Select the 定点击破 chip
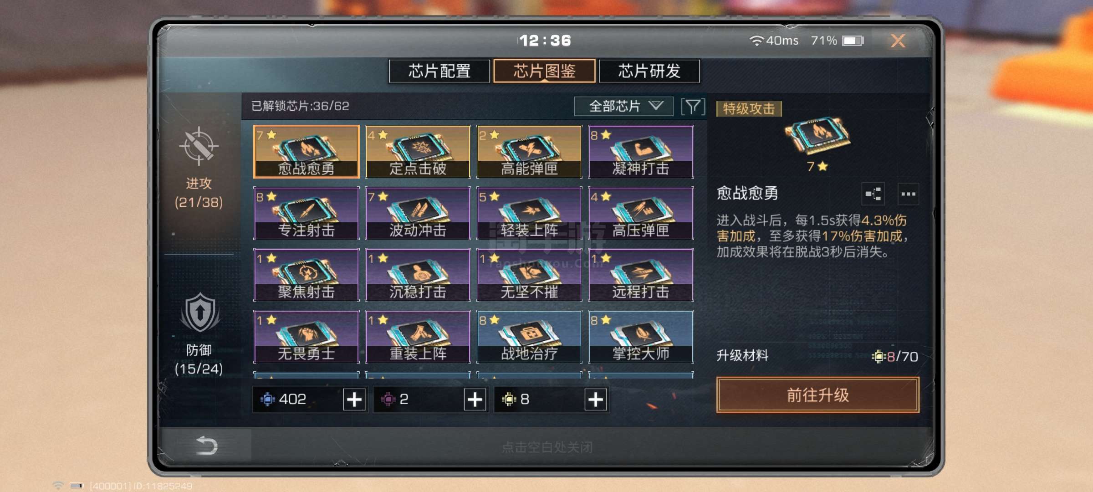Viewport: 1093px width, 492px height. [x=418, y=152]
